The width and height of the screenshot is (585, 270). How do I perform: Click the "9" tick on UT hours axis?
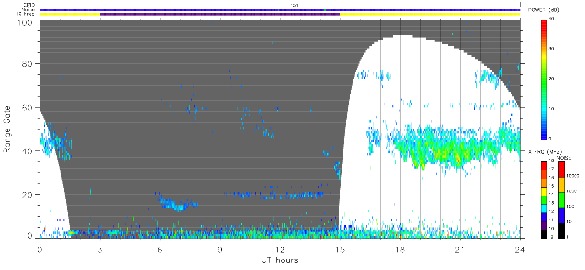click(x=220, y=249)
